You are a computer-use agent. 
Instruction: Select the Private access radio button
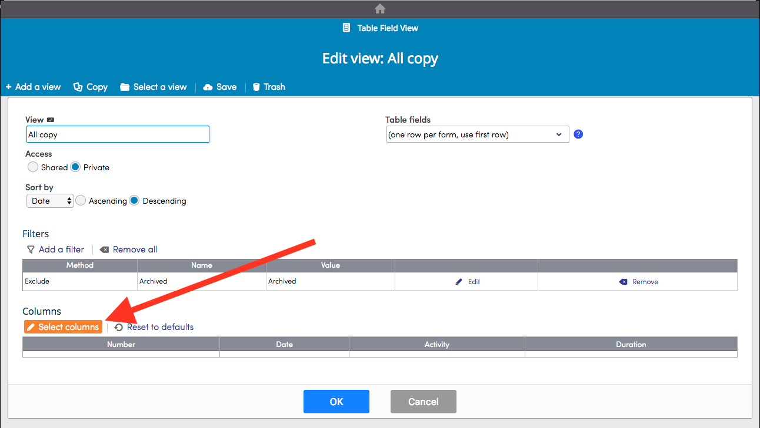click(76, 167)
